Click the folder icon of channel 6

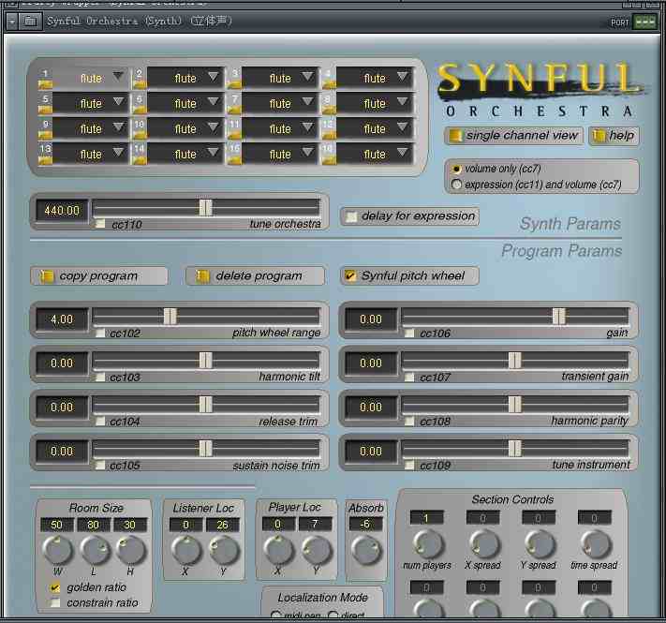[x=140, y=110]
